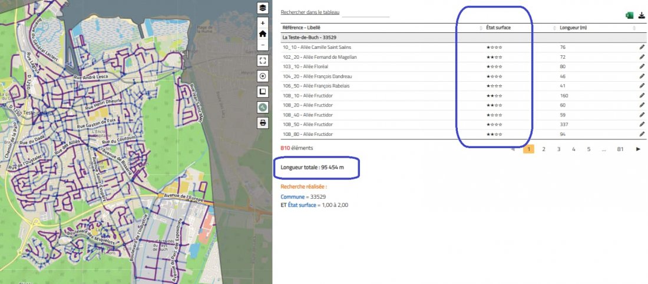648x284 pixels.
Task: Go to page 2 of results
Action: click(544, 149)
